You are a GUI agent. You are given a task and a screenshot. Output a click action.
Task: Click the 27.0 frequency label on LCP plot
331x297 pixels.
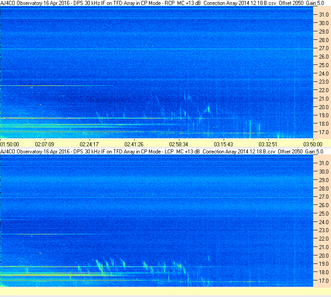[x=324, y=197]
